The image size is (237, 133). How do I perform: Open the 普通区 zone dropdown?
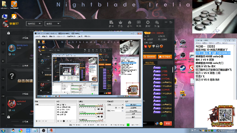(x=53, y=24)
